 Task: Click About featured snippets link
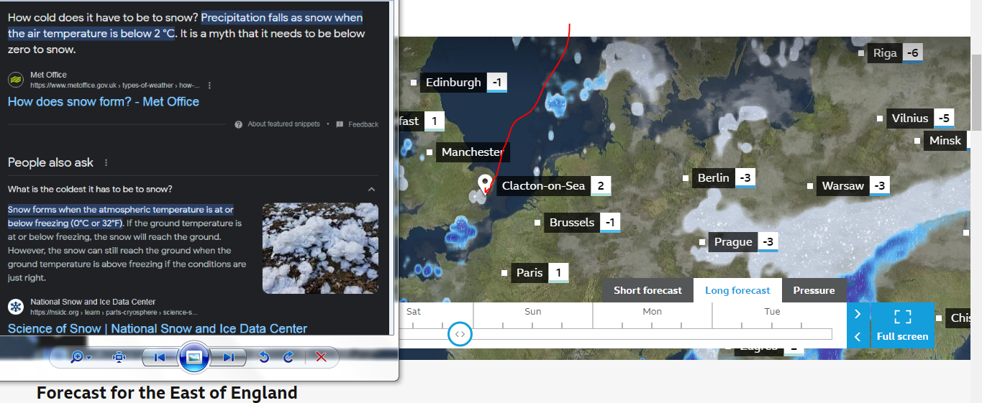click(284, 124)
